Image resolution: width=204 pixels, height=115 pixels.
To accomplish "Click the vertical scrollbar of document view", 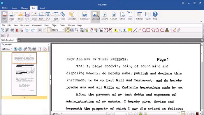I will pyautogui.click(x=202, y=77).
